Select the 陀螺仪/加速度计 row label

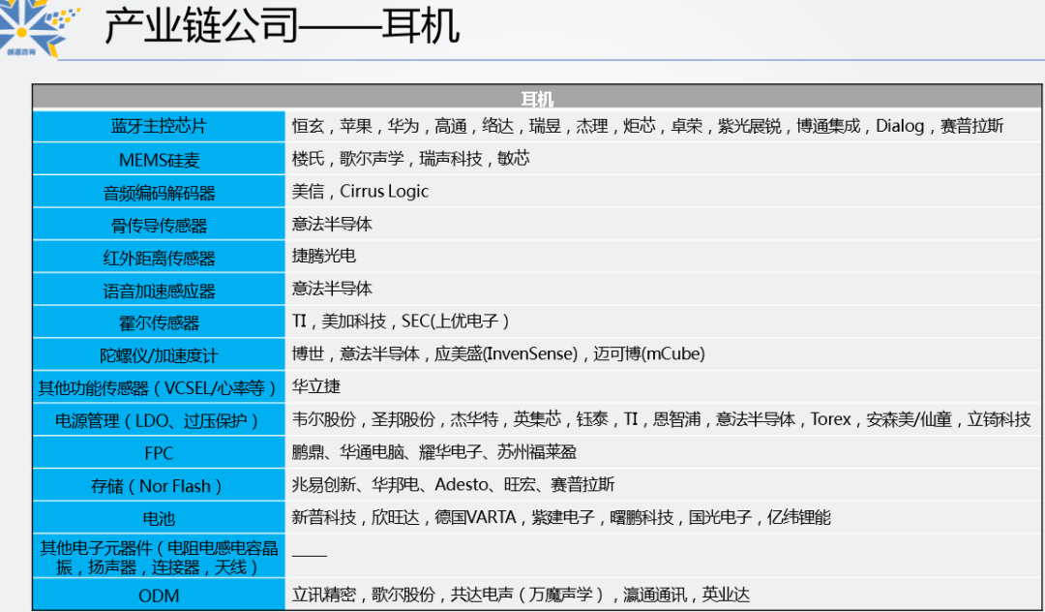(159, 354)
